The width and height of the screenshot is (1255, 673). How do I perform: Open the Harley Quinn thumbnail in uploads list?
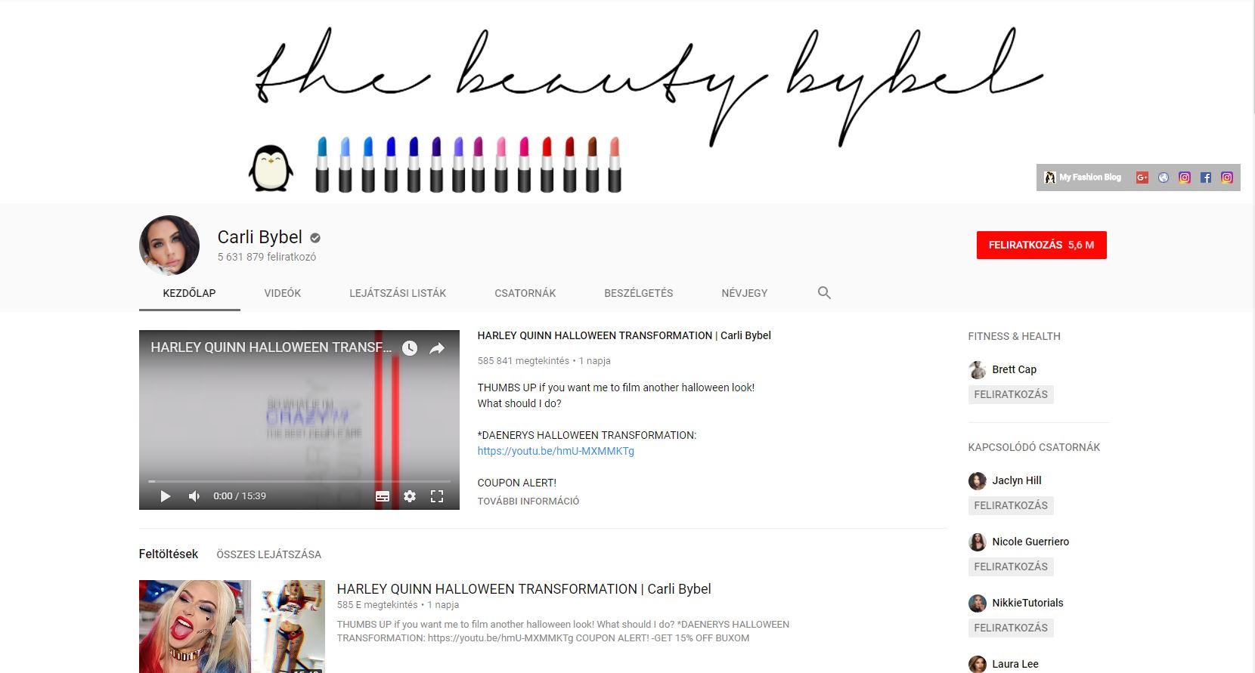(x=232, y=626)
